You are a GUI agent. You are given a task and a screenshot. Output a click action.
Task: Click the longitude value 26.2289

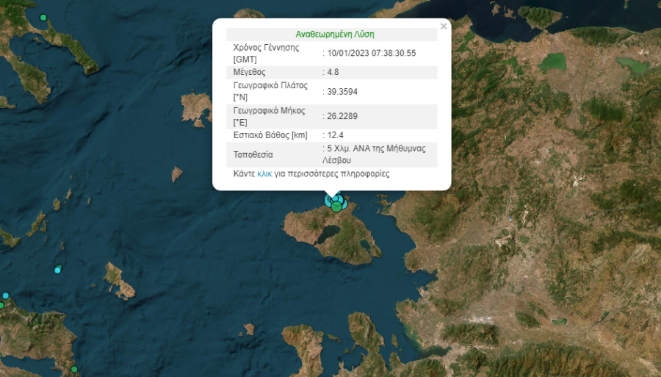[x=342, y=116]
